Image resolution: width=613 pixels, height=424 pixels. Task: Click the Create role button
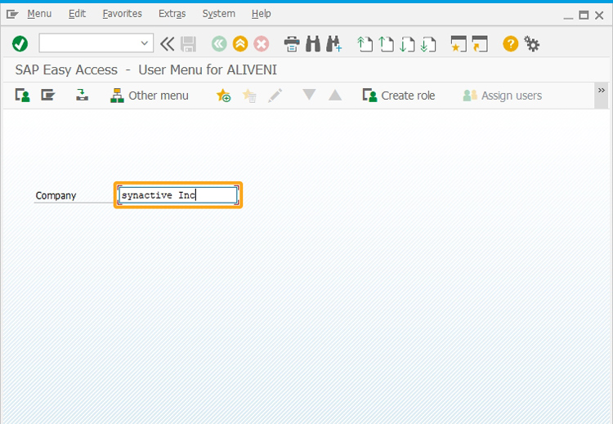(398, 96)
